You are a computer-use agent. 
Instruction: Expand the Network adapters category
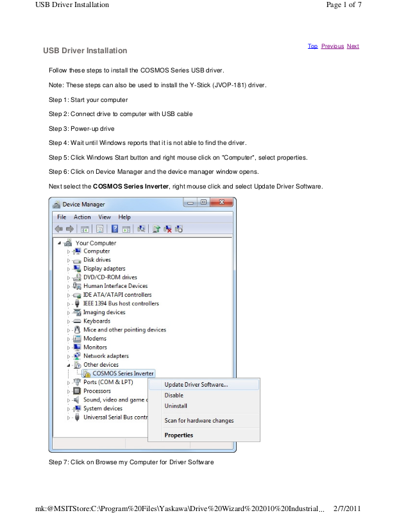point(69,357)
